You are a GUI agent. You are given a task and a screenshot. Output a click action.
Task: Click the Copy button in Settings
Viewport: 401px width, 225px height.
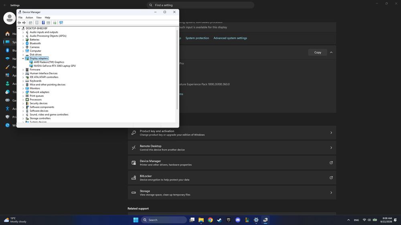point(318,52)
